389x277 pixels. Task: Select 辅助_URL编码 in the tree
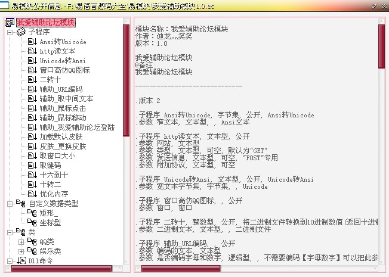coord(61,89)
